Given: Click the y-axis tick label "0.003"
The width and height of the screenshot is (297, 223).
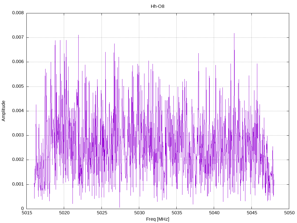Looking at the screenshot, I should (x=18, y=135).
